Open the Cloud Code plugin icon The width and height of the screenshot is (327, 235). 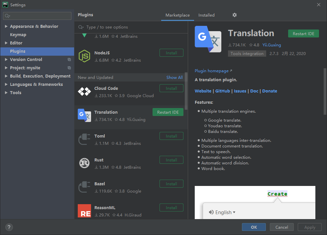[x=84, y=92]
